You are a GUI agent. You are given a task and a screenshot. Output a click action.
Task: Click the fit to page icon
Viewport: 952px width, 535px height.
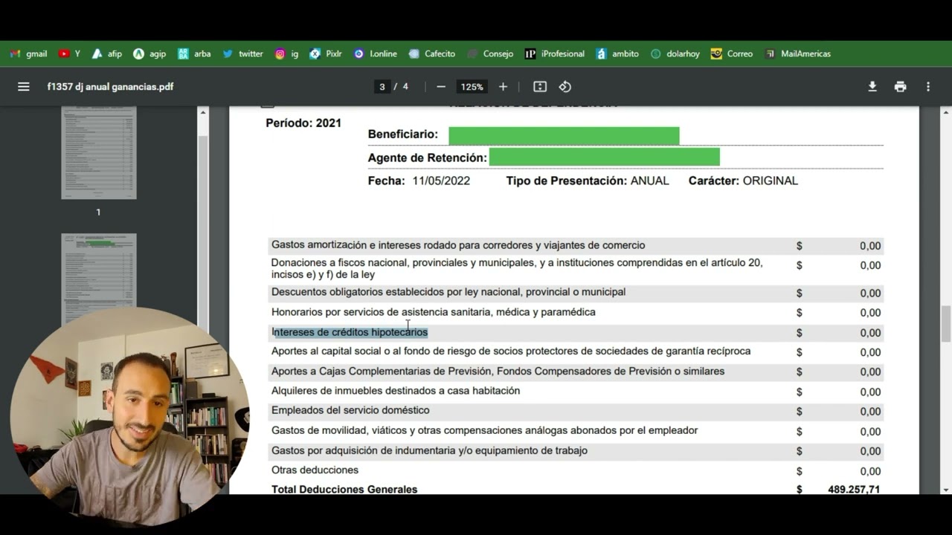point(540,87)
